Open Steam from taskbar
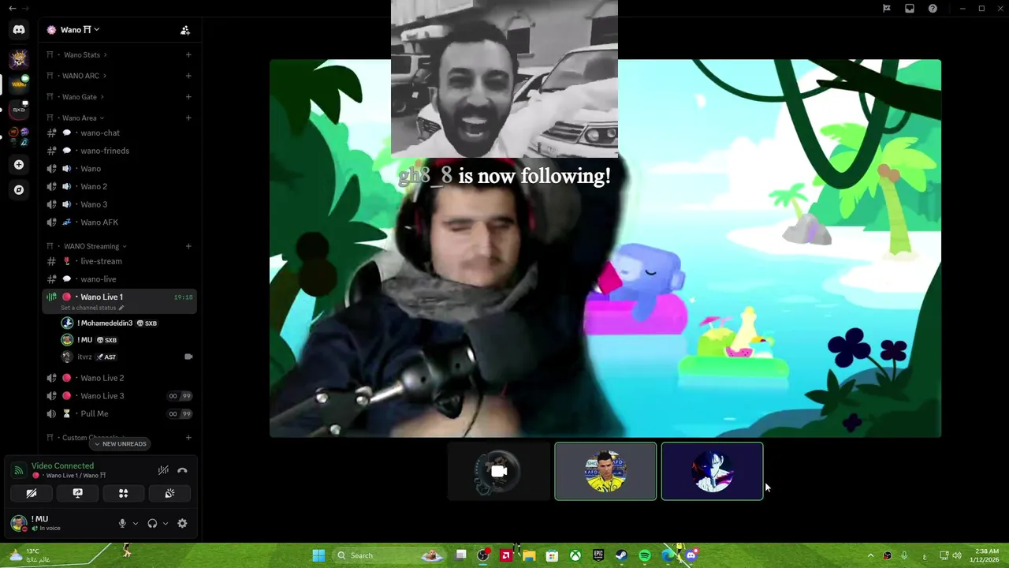 point(621,555)
